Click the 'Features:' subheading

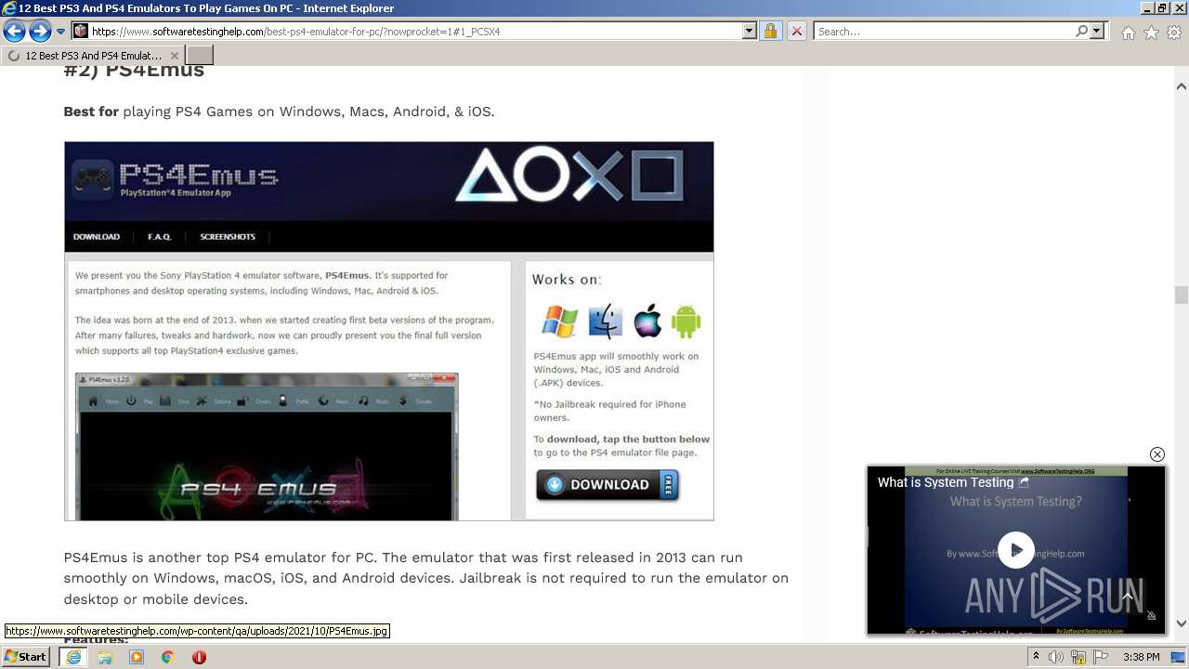[x=96, y=639]
